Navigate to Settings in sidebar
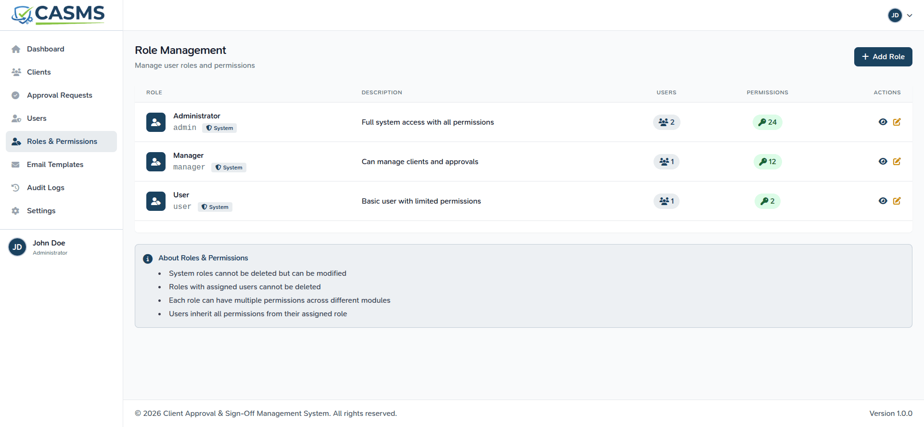This screenshot has height=427, width=924. tap(41, 211)
